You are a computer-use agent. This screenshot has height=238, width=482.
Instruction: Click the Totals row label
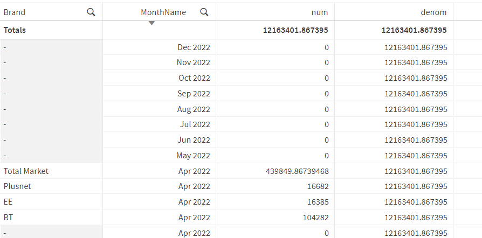(x=15, y=30)
